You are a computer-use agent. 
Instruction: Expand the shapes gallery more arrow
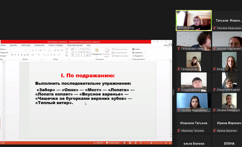[90, 55]
